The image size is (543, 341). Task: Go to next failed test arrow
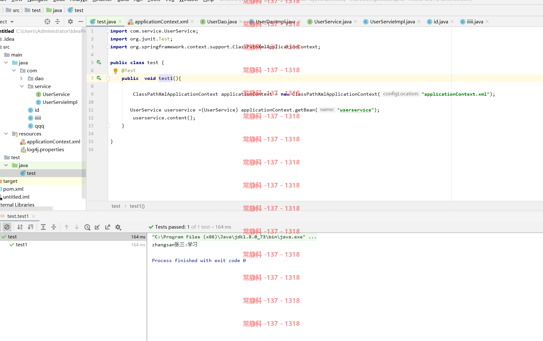point(77,227)
